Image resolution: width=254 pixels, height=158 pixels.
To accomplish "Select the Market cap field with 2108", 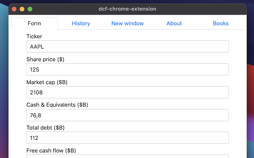I will [127, 92].
